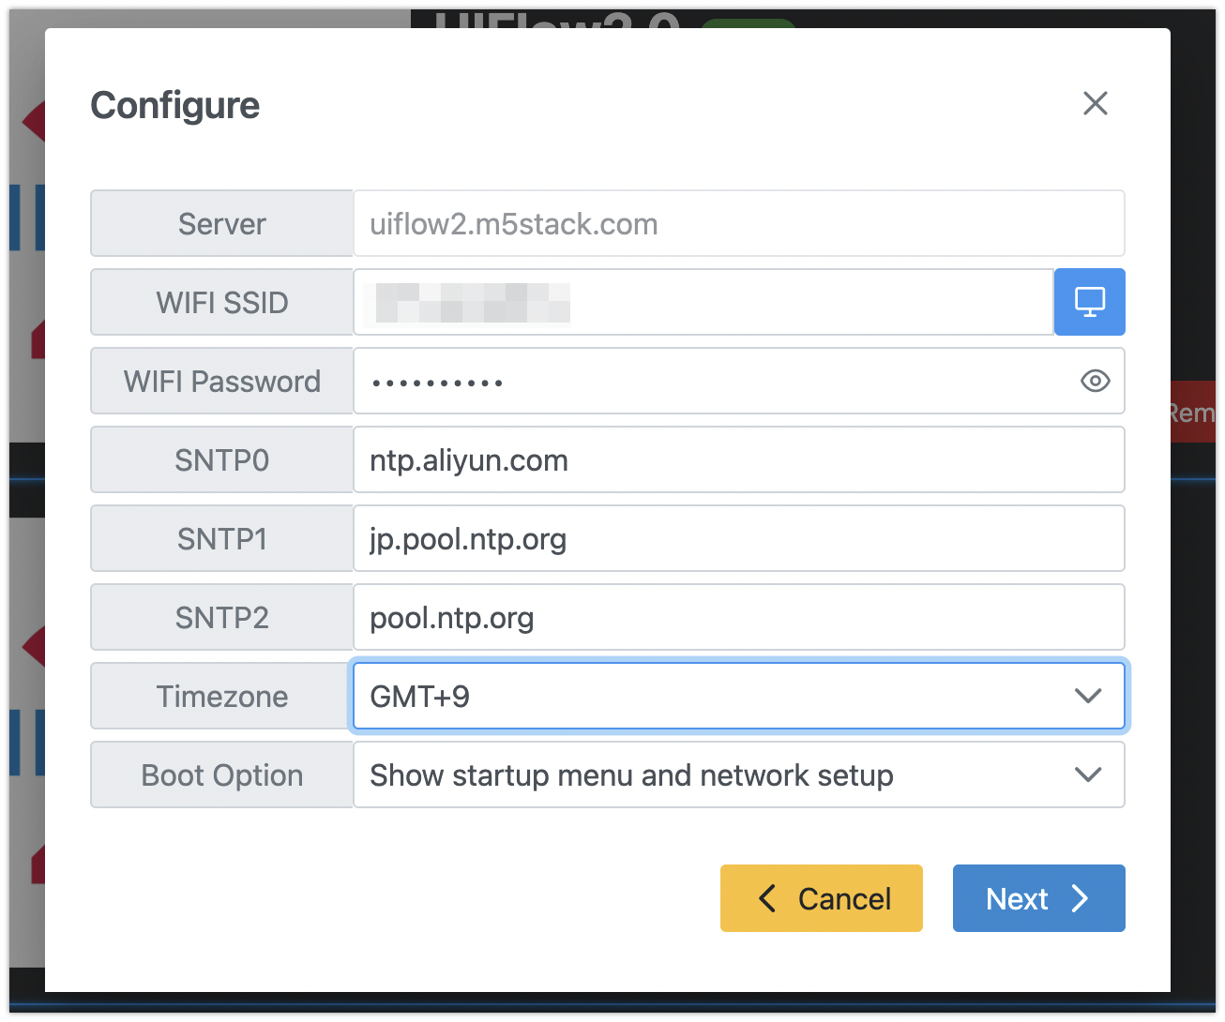
Task: Click the Boot Option label
Action: [x=222, y=774]
